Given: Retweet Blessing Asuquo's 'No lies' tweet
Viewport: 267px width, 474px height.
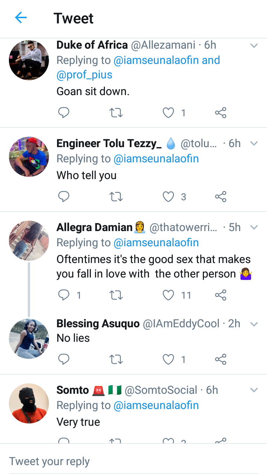Looking at the screenshot, I should tap(116, 359).
